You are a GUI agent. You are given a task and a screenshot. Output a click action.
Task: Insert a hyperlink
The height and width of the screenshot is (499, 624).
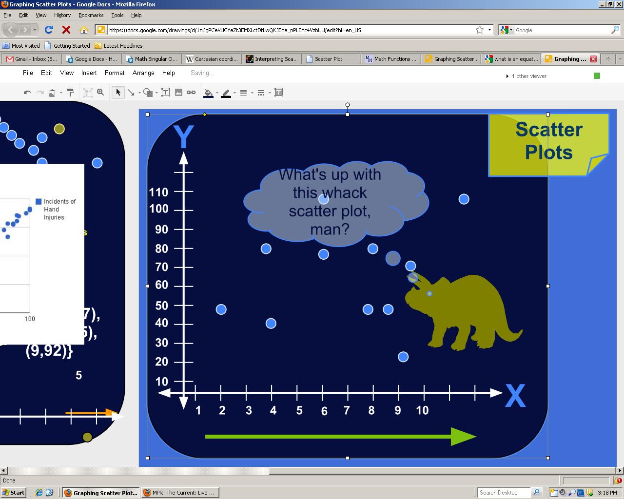(x=191, y=92)
